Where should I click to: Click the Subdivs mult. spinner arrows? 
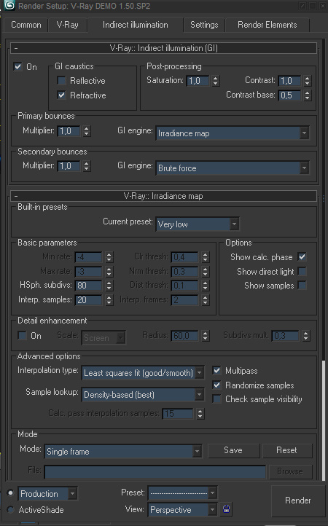306,335
